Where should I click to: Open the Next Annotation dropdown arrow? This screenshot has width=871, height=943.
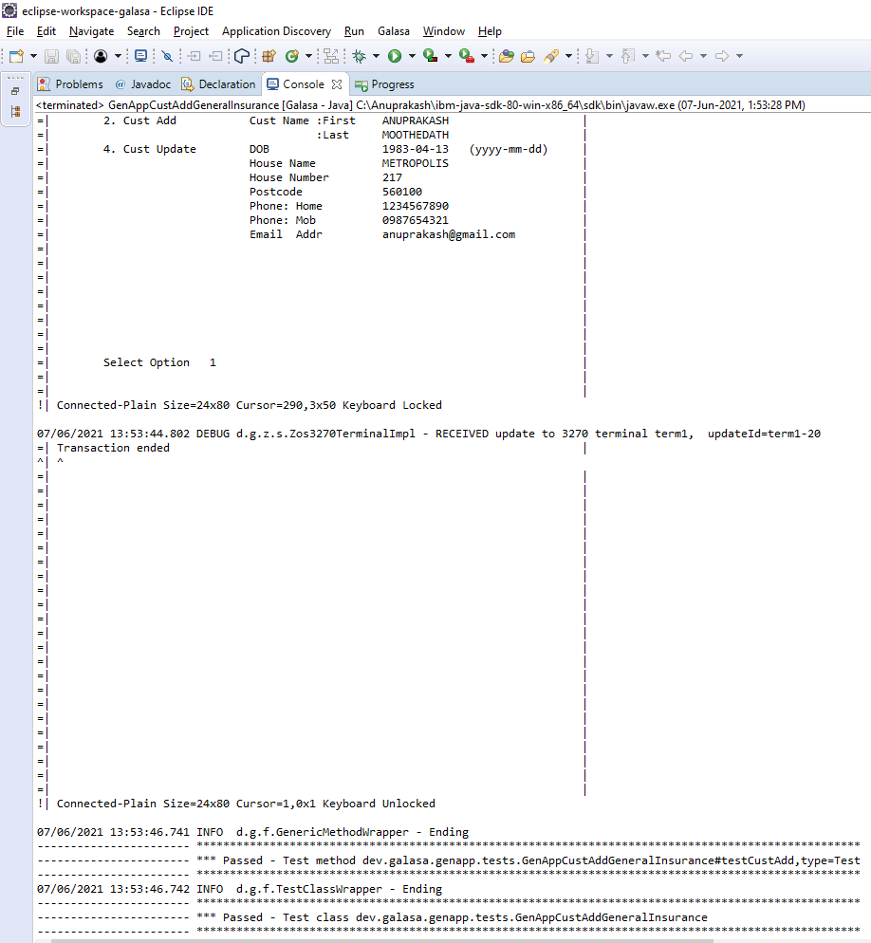(609, 56)
